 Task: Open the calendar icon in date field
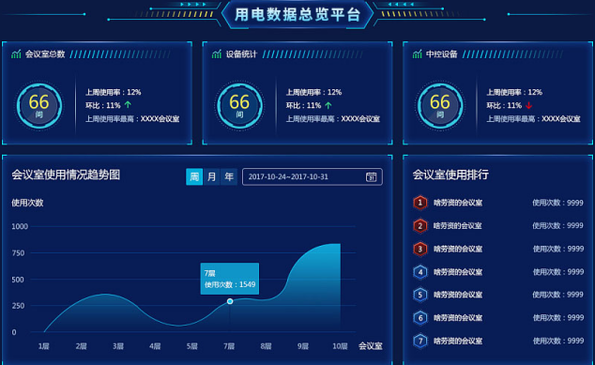(371, 176)
